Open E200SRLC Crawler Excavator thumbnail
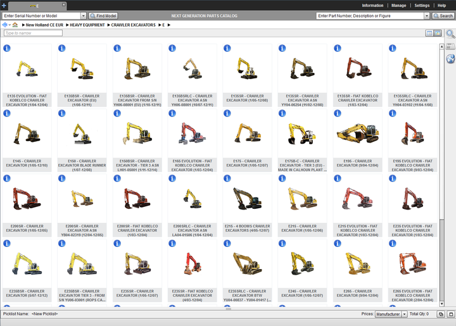Viewport: 456px width, 326px height. click(193, 199)
